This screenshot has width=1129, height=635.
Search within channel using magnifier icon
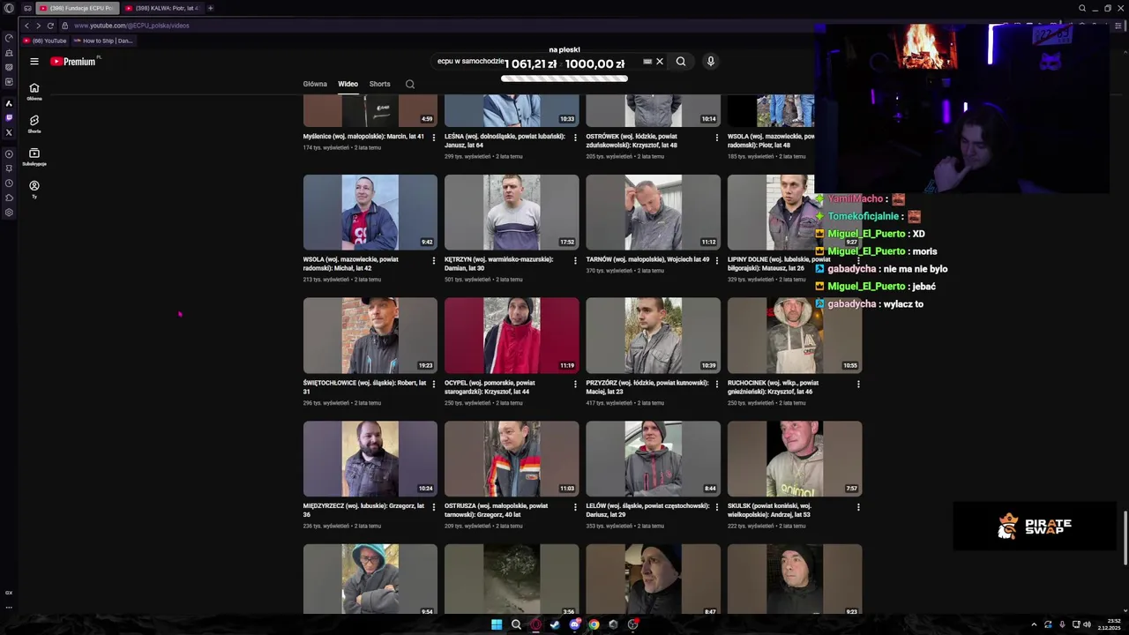410,85
